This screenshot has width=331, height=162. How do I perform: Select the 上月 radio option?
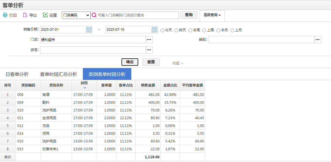pos(232,30)
